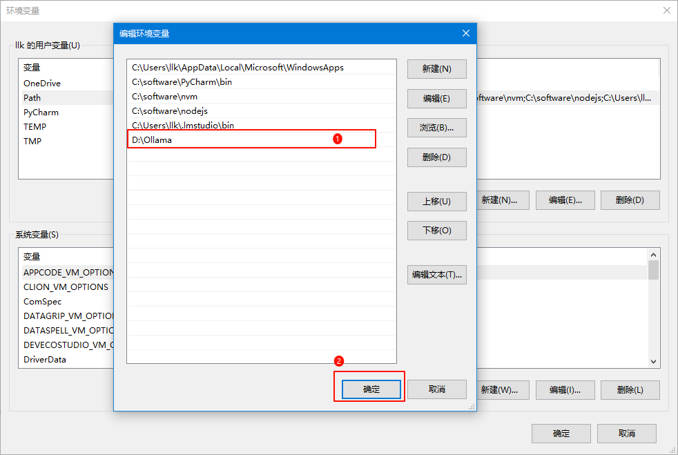Move the entry up with 上移(U)
The height and width of the screenshot is (455, 678).
click(x=436, y=202)
